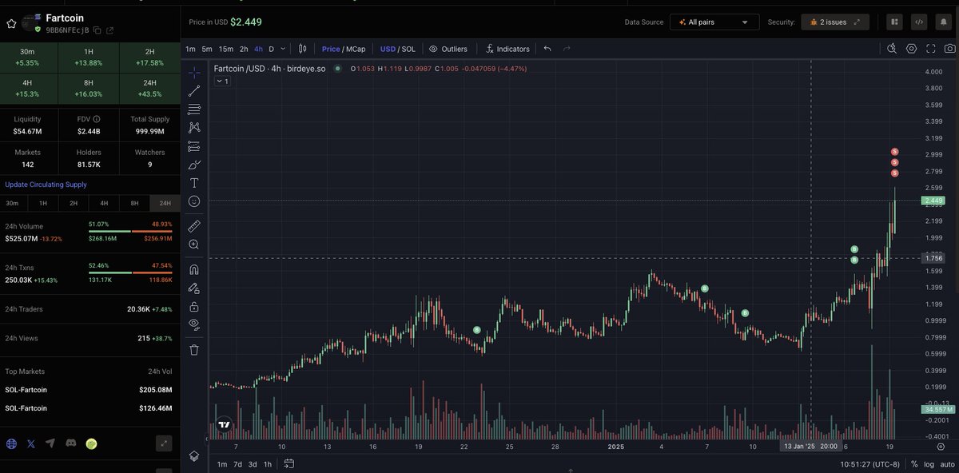Open the forecasting and measurement tools
The image size is (959, 473).
coord(194,146)
